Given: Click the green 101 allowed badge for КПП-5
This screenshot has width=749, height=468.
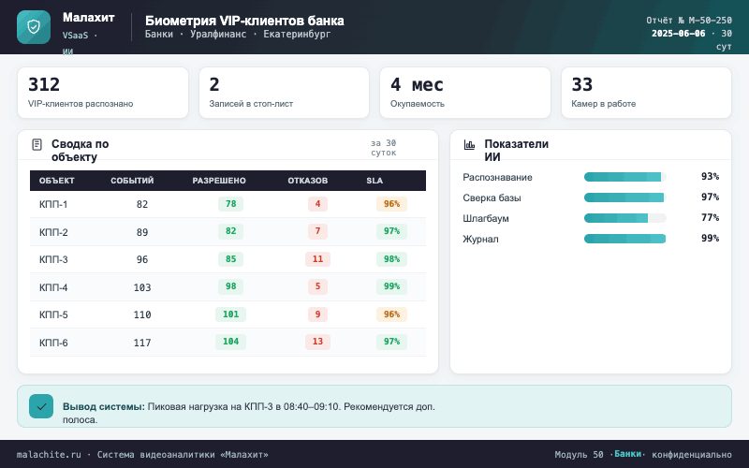Looking at the screenshot, I should point(230,314).
